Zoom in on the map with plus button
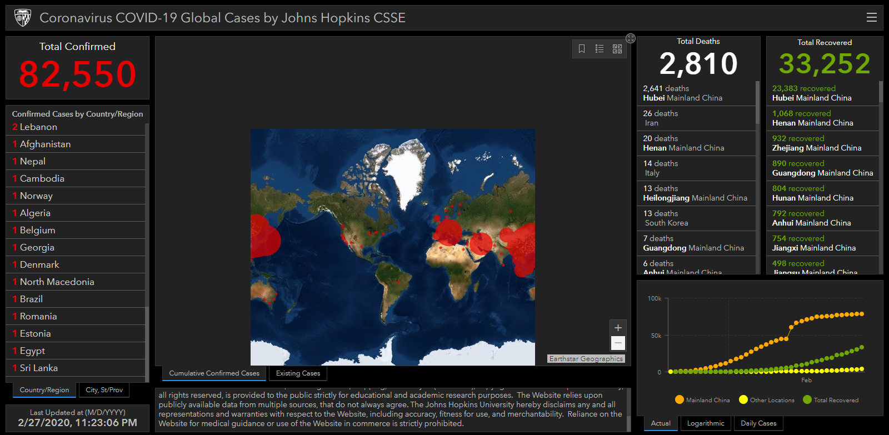Screen dimensions: 889x435 click(618, 328)
